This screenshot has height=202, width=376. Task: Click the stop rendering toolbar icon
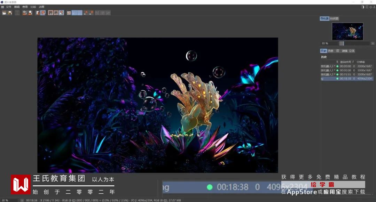17,13
